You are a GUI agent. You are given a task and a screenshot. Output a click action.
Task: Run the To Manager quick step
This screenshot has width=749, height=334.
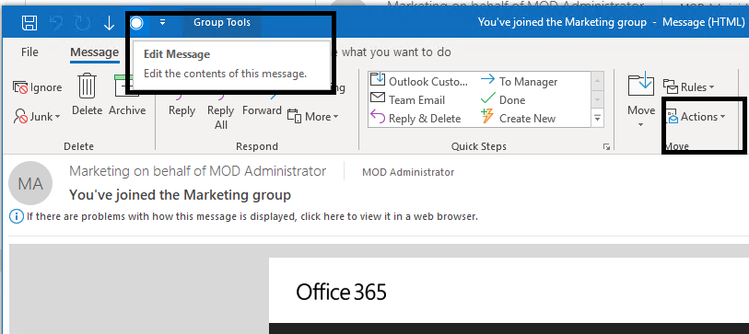[519, 82]
